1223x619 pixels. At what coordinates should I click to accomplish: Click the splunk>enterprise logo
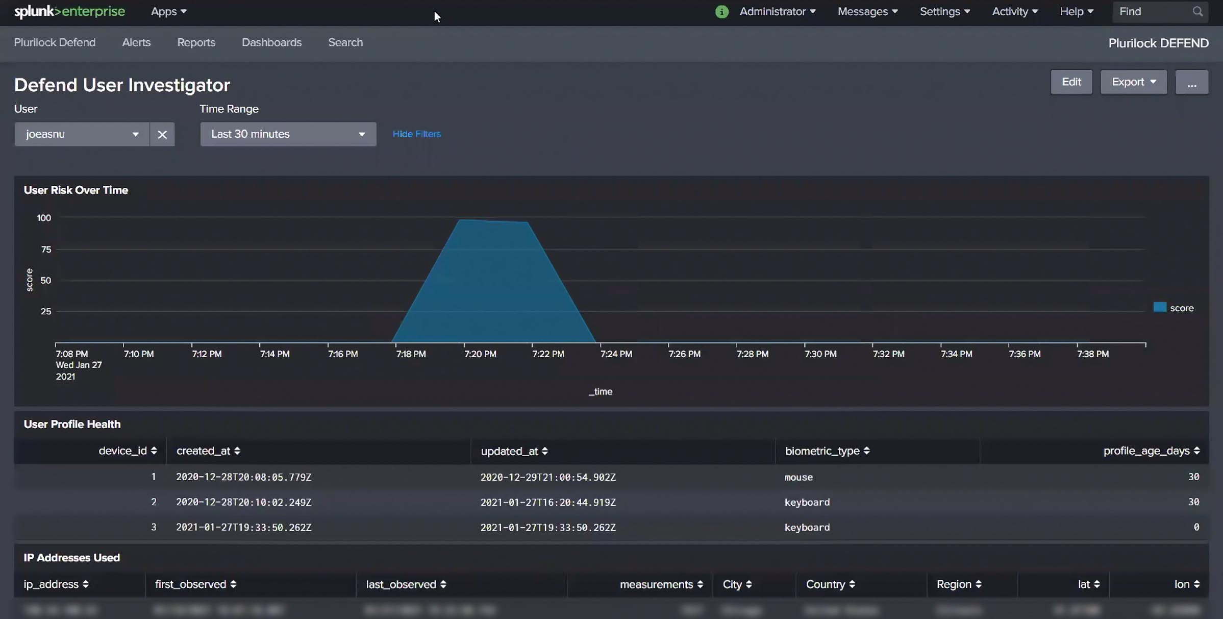tap(69, 11)
